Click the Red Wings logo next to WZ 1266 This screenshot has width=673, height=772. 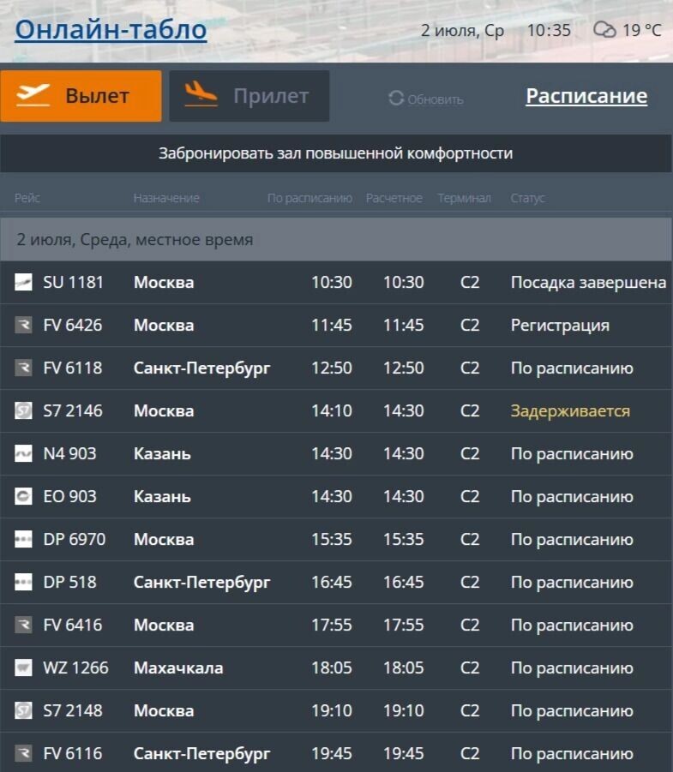(23, 667)
